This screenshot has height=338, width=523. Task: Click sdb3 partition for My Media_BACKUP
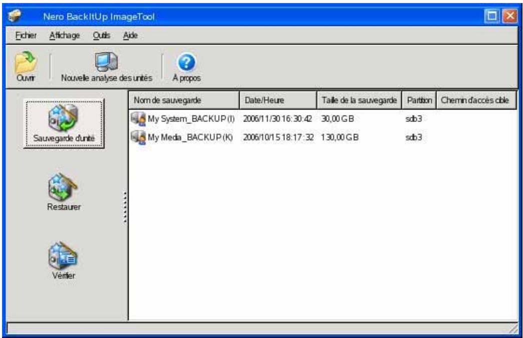[413, 137]
